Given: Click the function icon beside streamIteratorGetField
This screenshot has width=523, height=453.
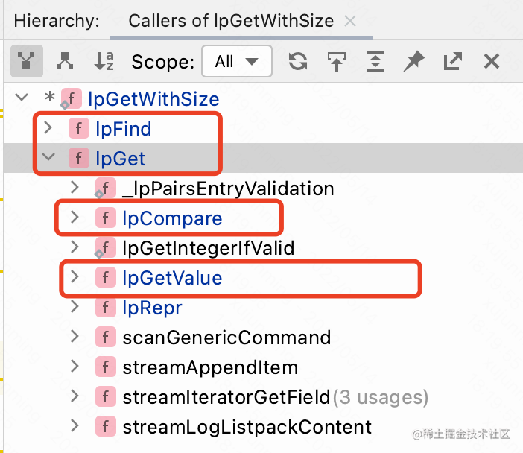Looking at the screenshot, I should point(105,396).
